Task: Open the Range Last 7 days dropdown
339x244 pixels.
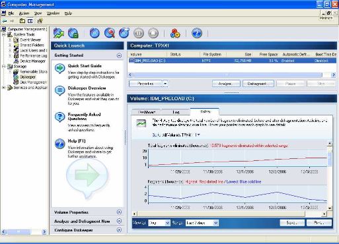Action: pyautogui.click(x=216, y=223)
